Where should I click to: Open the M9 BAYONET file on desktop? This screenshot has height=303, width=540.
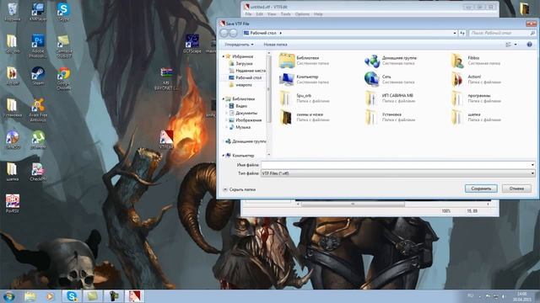[166, 78]
